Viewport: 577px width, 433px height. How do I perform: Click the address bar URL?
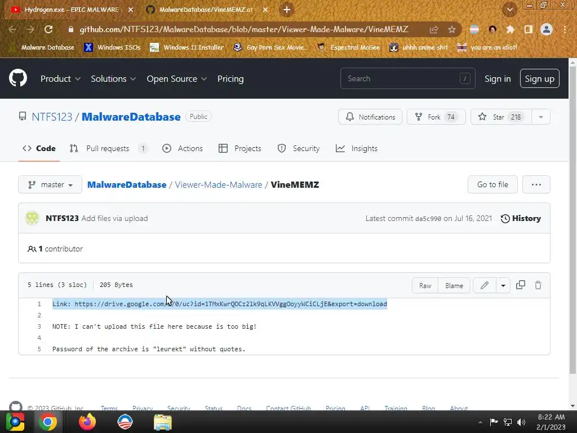(x=243, y=29)
